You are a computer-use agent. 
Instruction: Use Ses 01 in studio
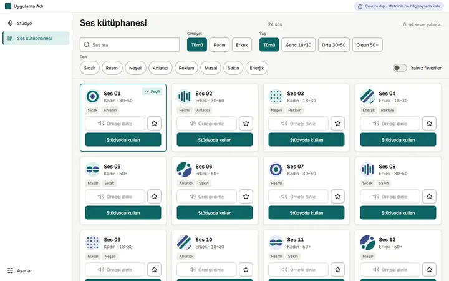click(123, 140)
